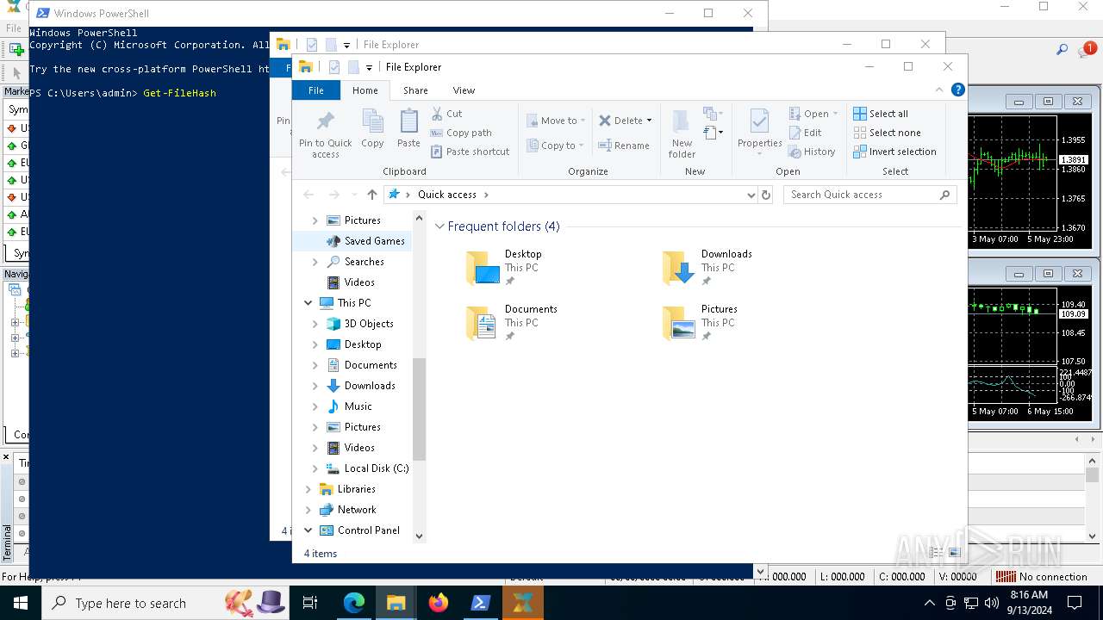Expand the Libraries tree node
Screen dimensions: 1103x620
(308, 489)
